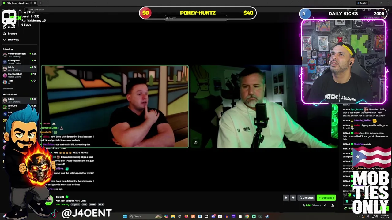This screenshot has width=392, height=220.
Task: Open File Explorer from the taskbar
Action: [173, 216]
